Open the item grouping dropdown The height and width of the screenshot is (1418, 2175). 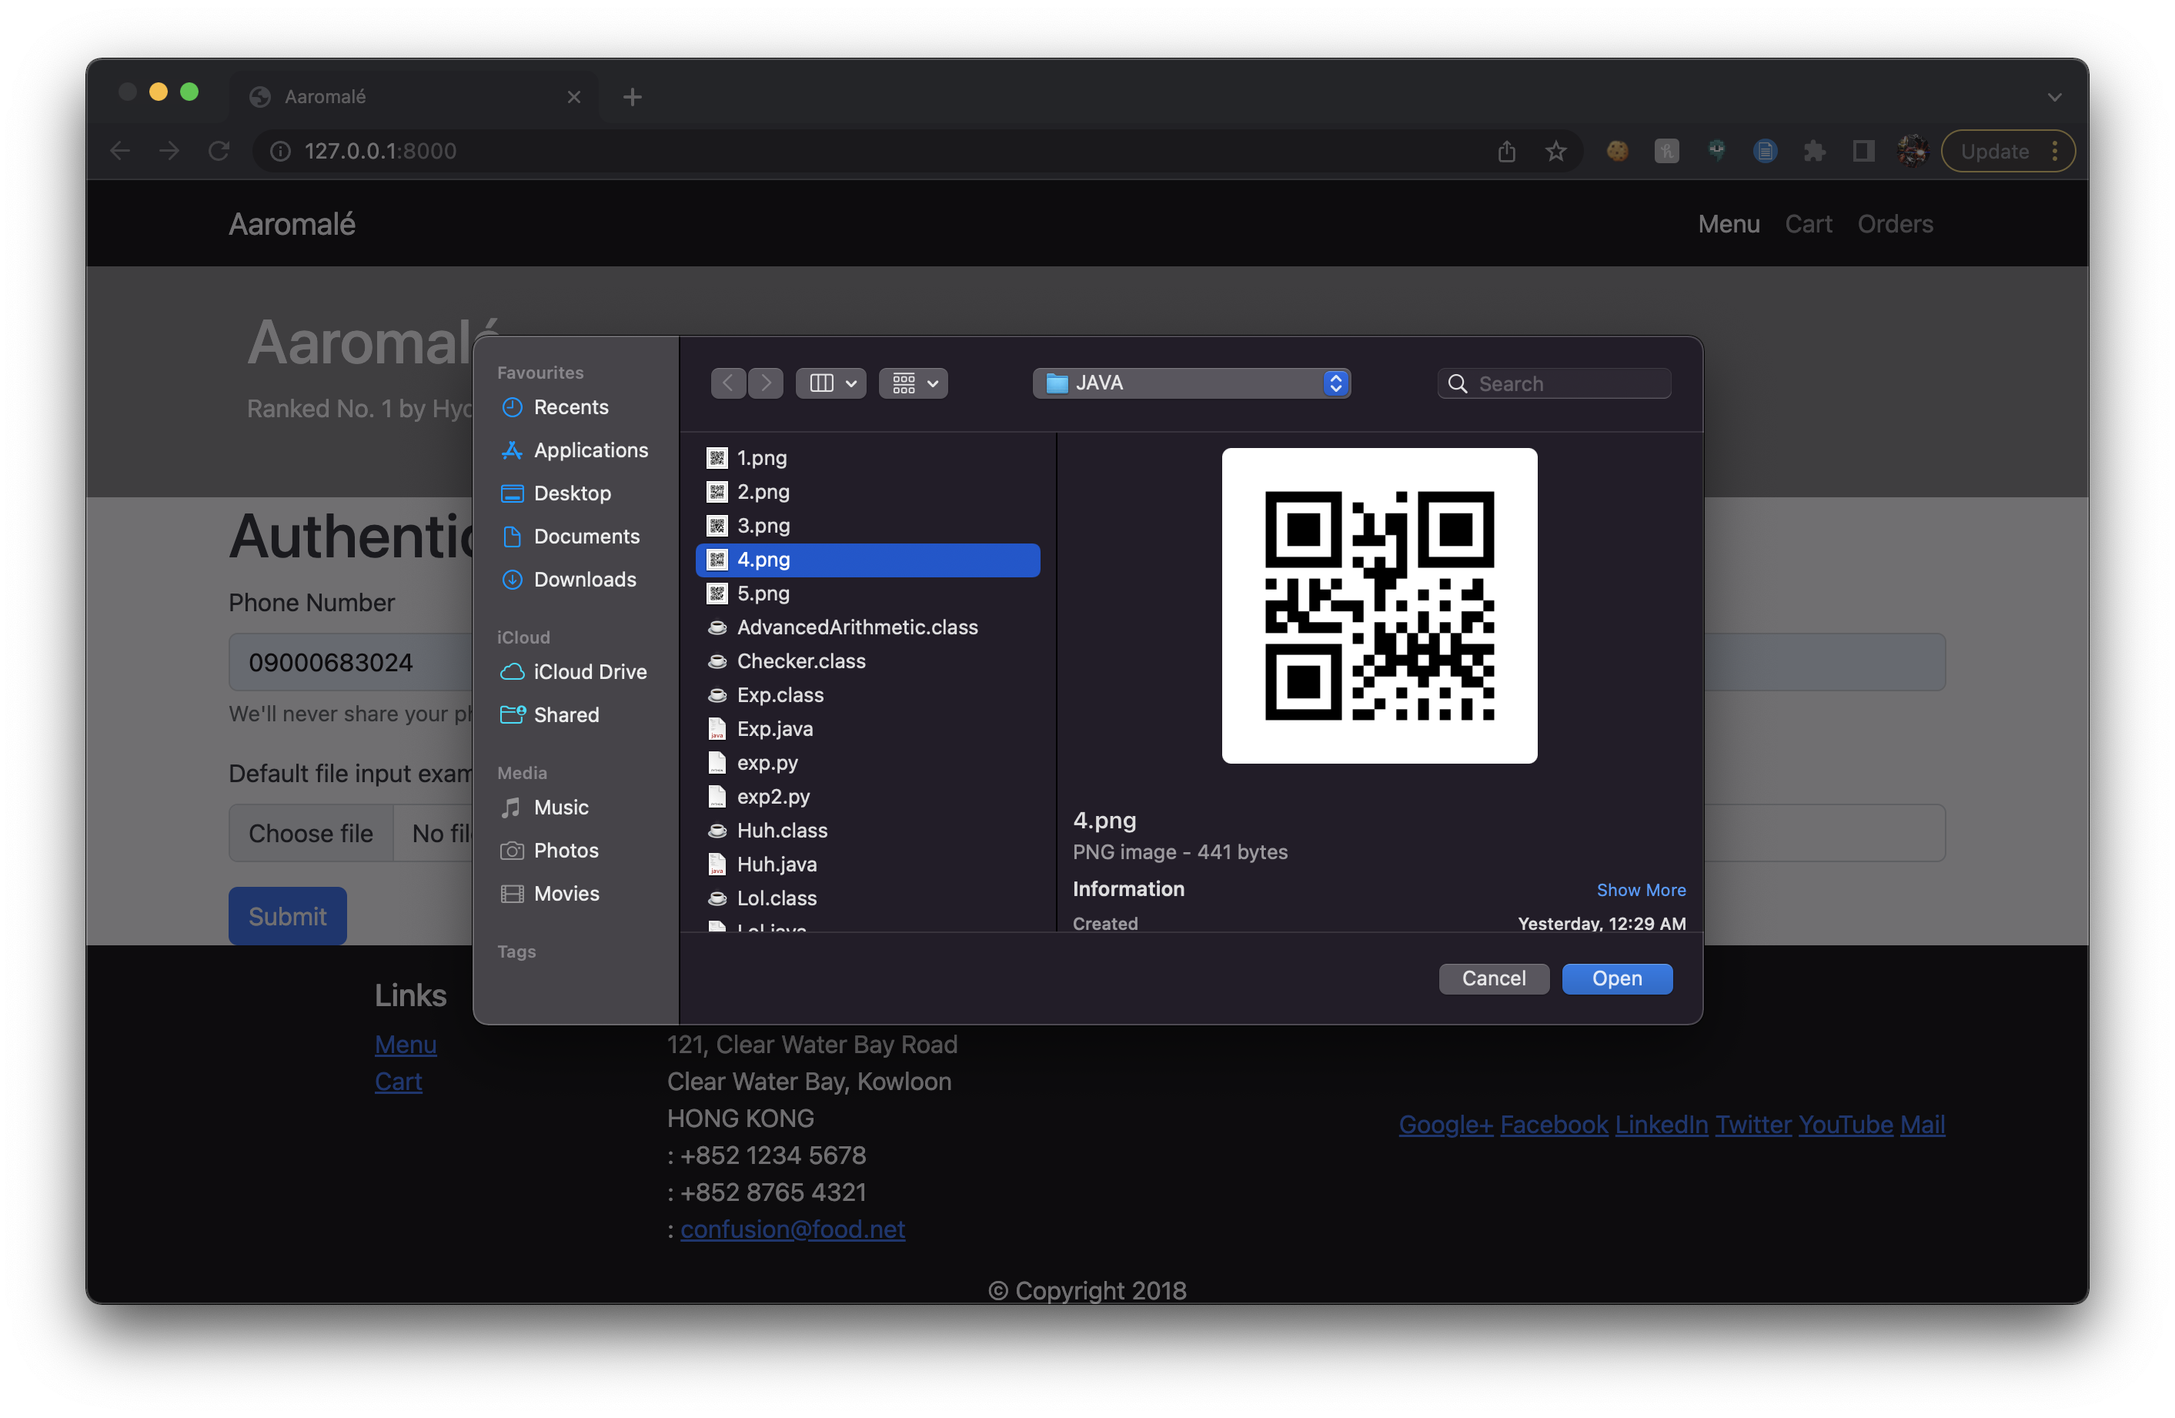pyautogui.click(x=914, y=383)
